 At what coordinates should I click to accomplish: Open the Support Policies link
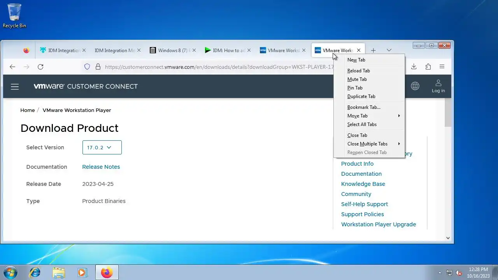363,214
